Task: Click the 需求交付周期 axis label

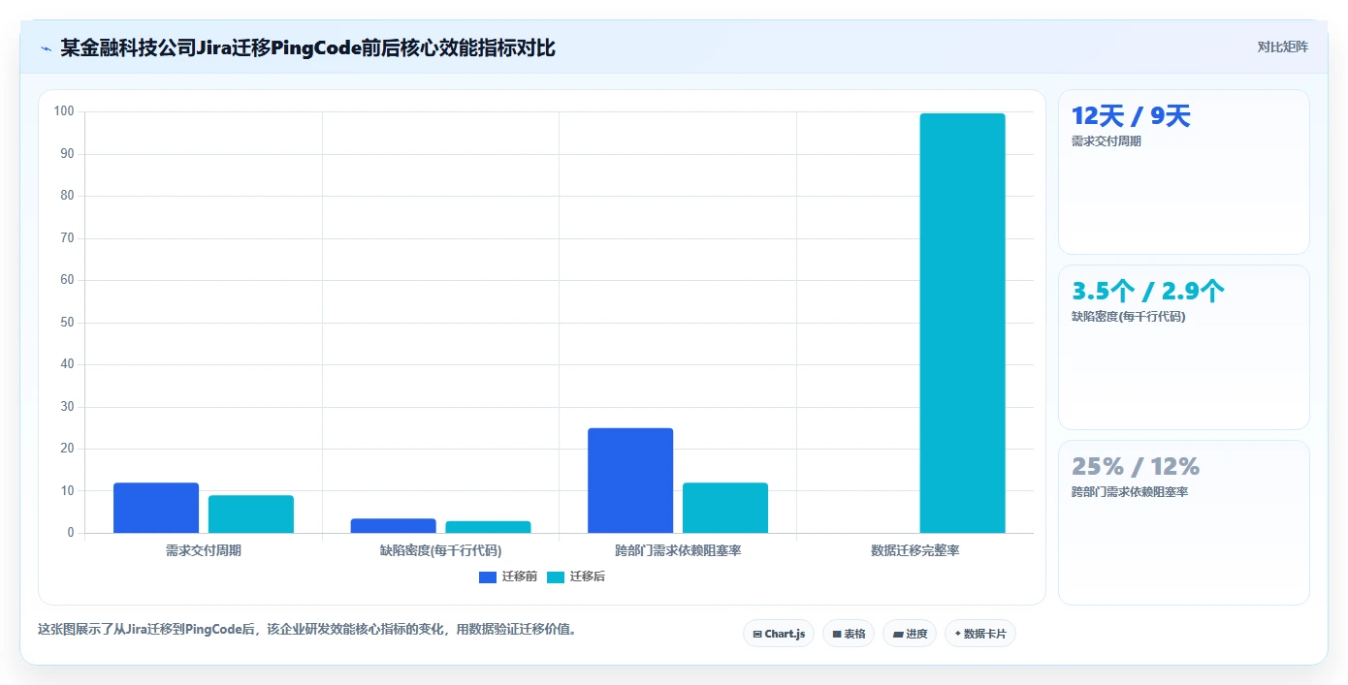Action: 204,551
